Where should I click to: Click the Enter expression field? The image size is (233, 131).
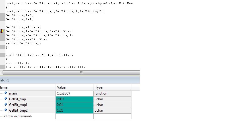click(18, 116)
